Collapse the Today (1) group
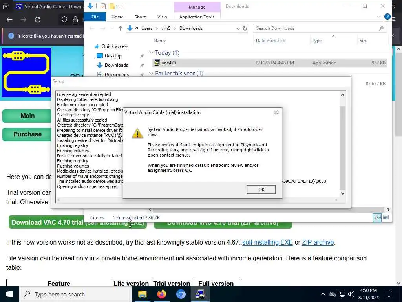 click(151, 53)
